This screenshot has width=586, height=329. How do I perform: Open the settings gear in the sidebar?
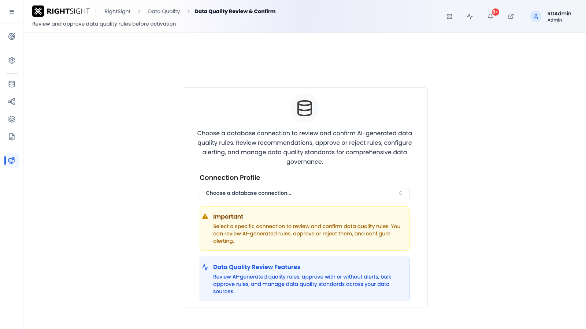pyautogui.click(x=12, y=60)
